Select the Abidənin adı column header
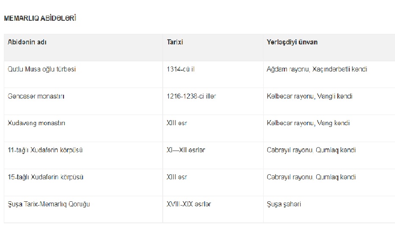Viewport: 395px width, 225px height. (27, 42)
